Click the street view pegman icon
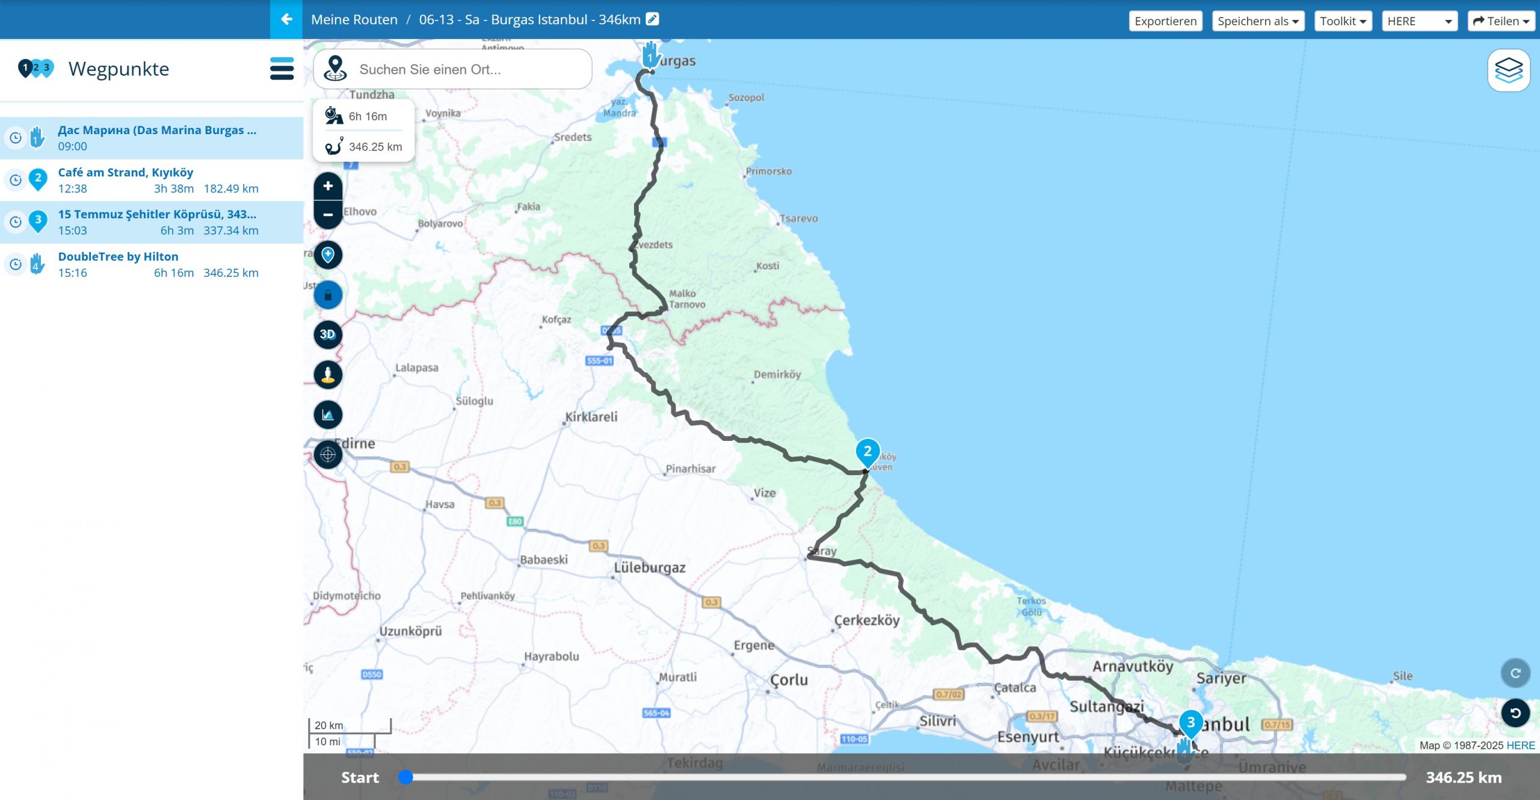 (x=328, y=375)
